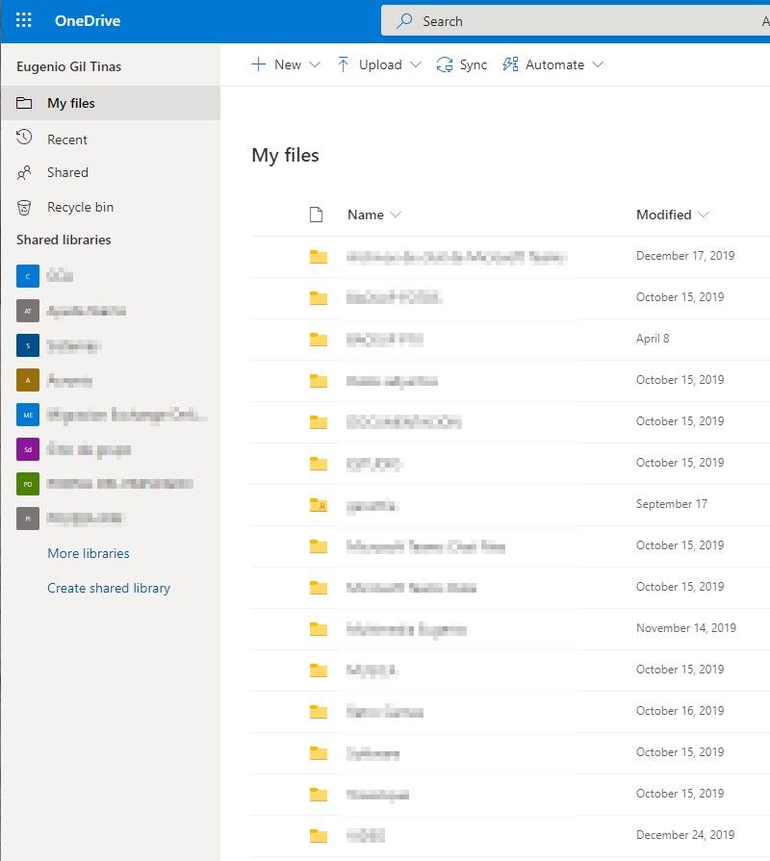Open the Recycle bin icon
This screenshot has height=861, width=770.
[x=24, y=207]
